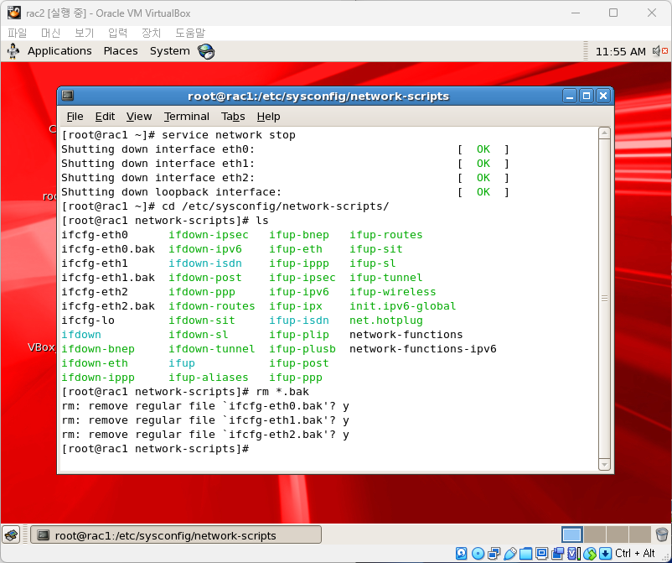This screenshot has height=563, width=672.
Task: Click the terminal title bar text
Action: [x=318, y=96]
